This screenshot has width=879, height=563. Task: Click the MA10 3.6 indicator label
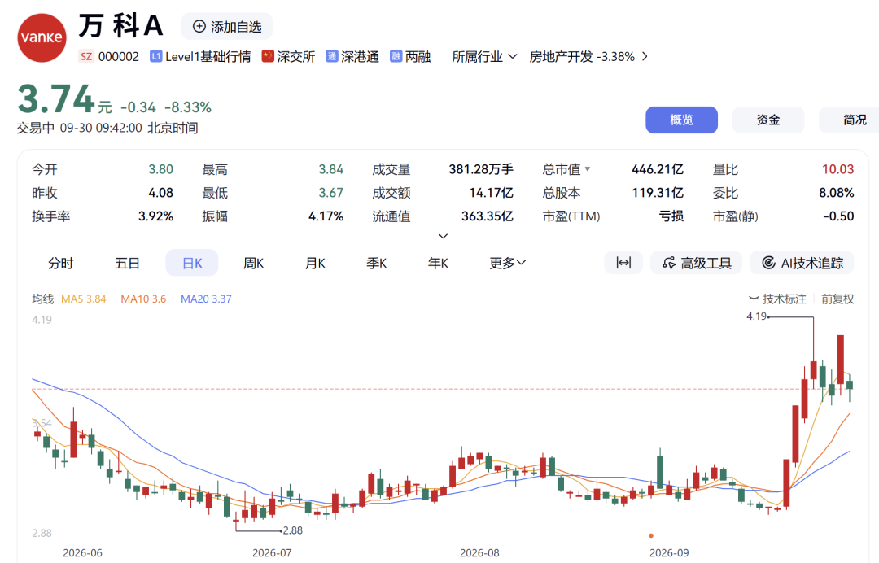[143, 299]
